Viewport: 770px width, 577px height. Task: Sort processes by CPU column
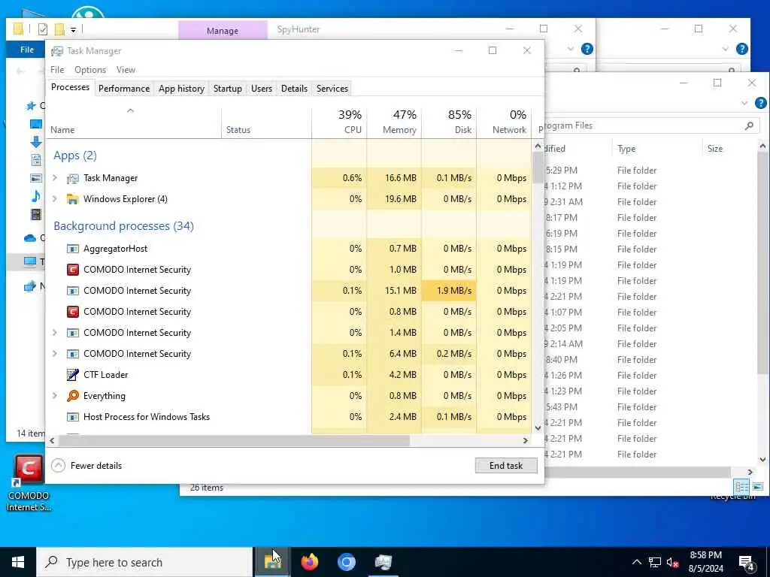(339, 122)
